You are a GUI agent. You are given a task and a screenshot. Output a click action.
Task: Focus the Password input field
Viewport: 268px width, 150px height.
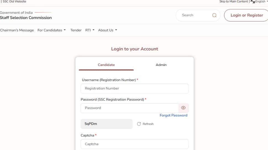(130, 108)
